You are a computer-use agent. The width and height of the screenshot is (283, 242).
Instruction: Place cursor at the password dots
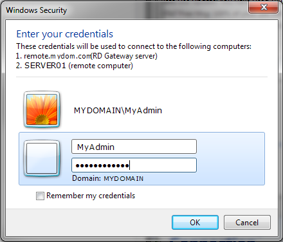point(102,165)
